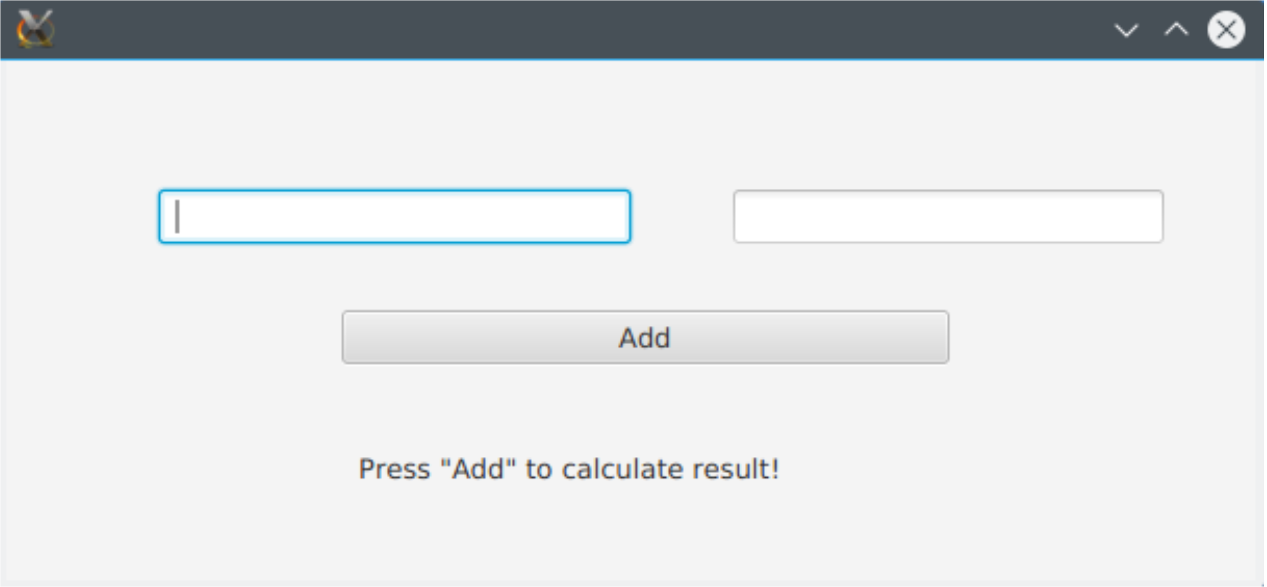Image resolution: width=1267 pixels, height=587 pixels.
Task: Focus the first number input field
Action: tap(394, 216)
